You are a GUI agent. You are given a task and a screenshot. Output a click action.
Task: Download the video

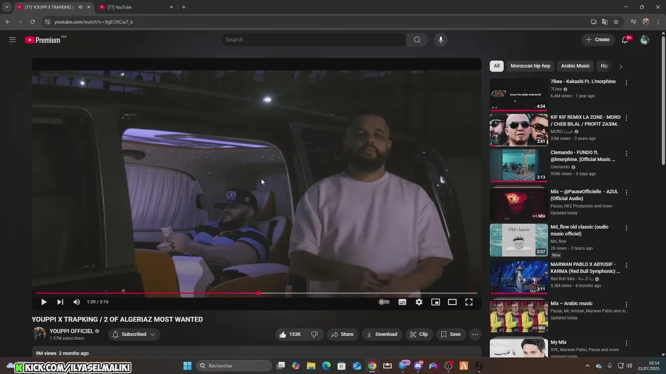382,335
